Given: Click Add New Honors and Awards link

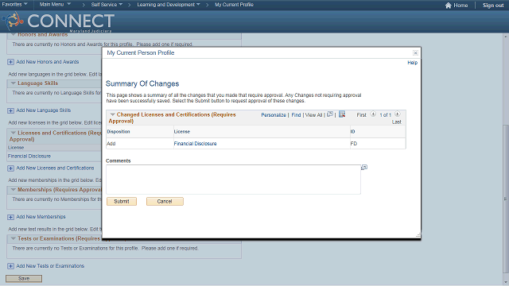Looking at the screenshot, I should tap(48, 62).
